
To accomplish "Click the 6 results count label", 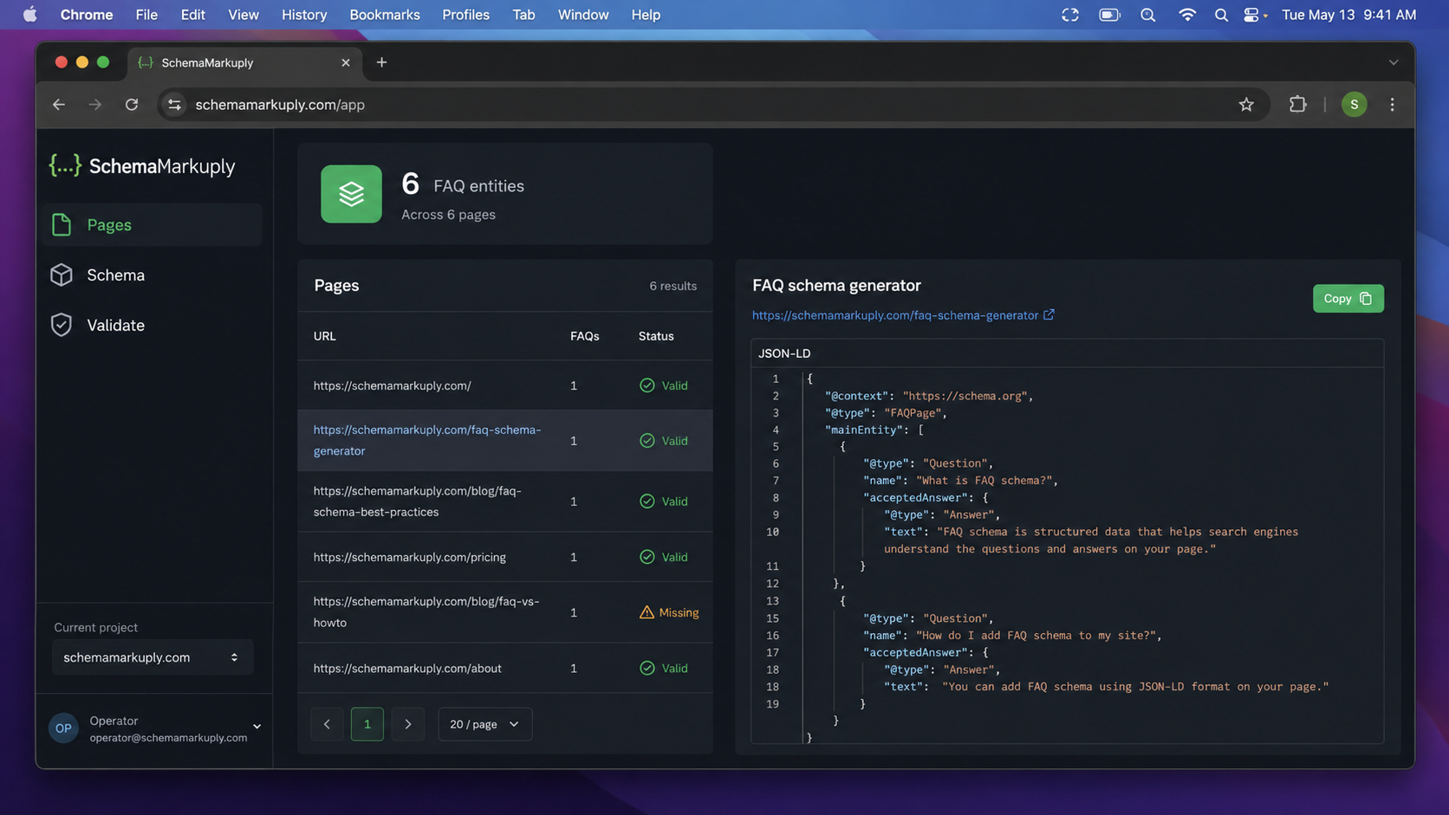I will point(673,286).
